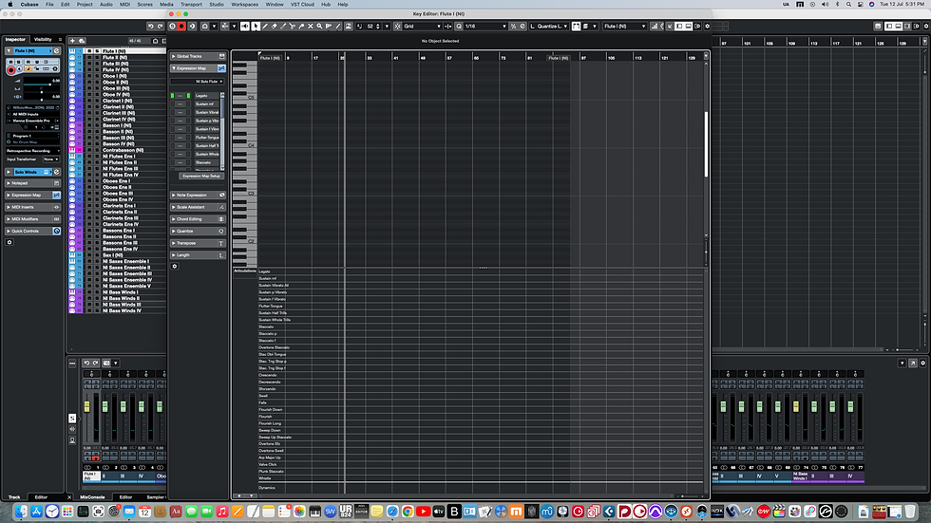Click undo icon in MixConsole lower zone
Image resolution: width=931 pixels, height=523 pixels.
(86, 363)
